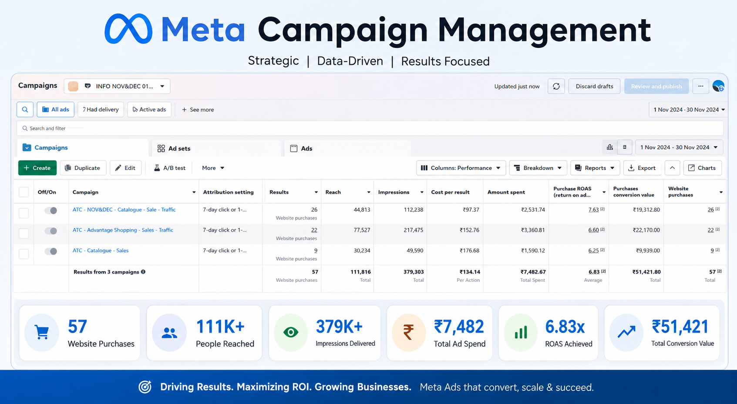This screenshot has height=404, width=737.
Task: Open the Breakdown dropdown
Action: coord(538,168)
